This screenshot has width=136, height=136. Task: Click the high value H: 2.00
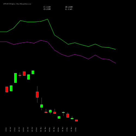click(69, 7)
